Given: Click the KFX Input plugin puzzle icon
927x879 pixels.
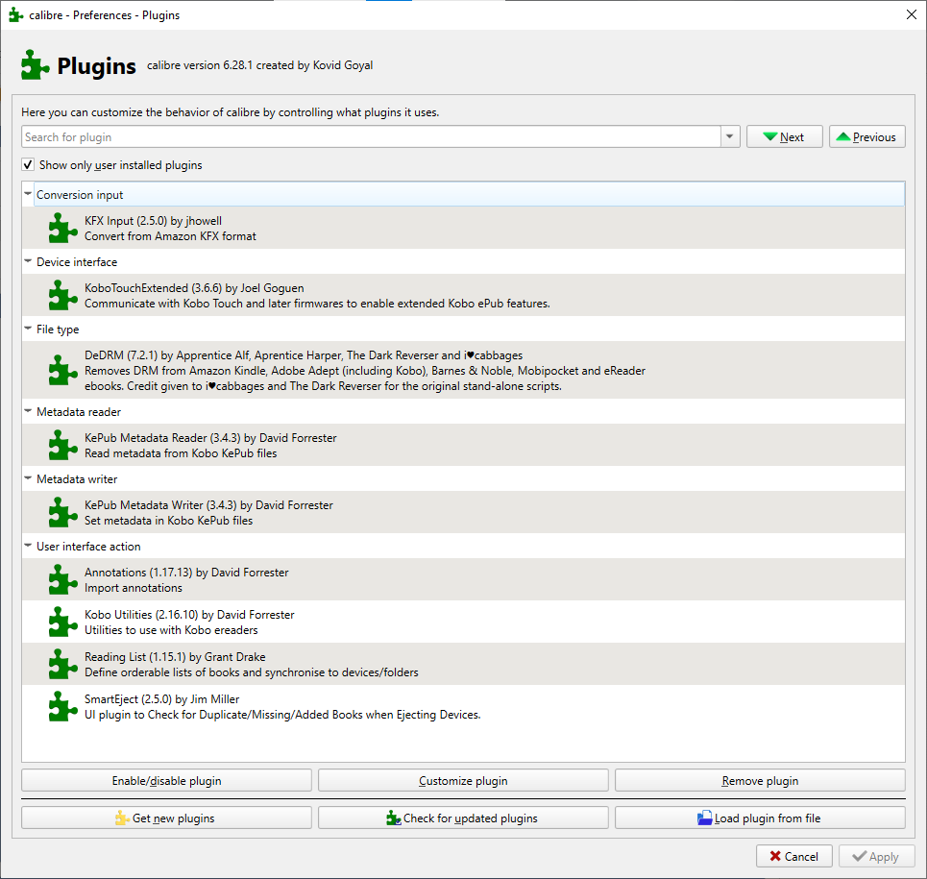Looking at the screenshot, I should [x=63, y=229].
